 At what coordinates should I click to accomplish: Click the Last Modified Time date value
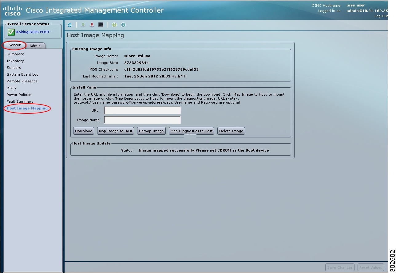pos(155,76)
